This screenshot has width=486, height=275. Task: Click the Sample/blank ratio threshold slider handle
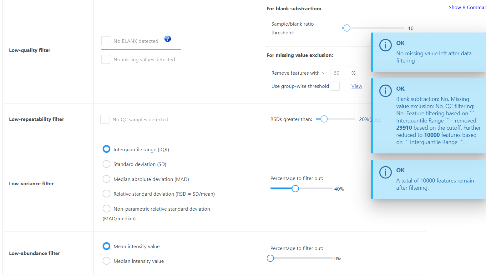click(x=347, y=28)
